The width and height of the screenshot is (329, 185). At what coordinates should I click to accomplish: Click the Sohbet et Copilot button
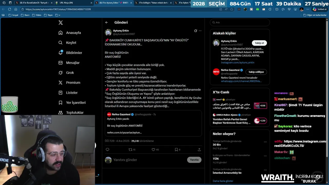(319, 9)
